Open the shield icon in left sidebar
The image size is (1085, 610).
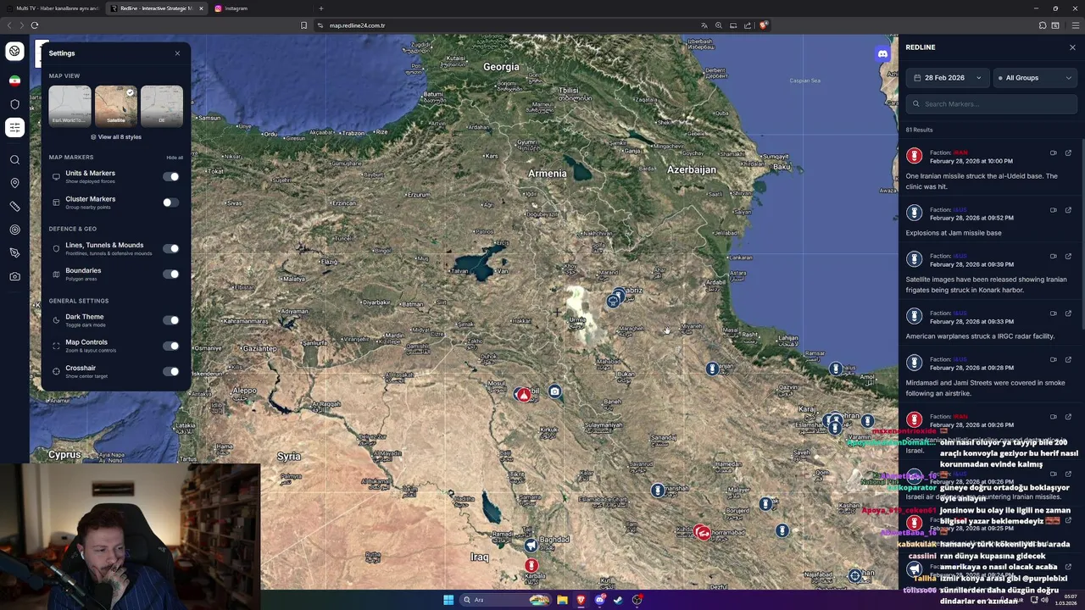tap(14, 104)
